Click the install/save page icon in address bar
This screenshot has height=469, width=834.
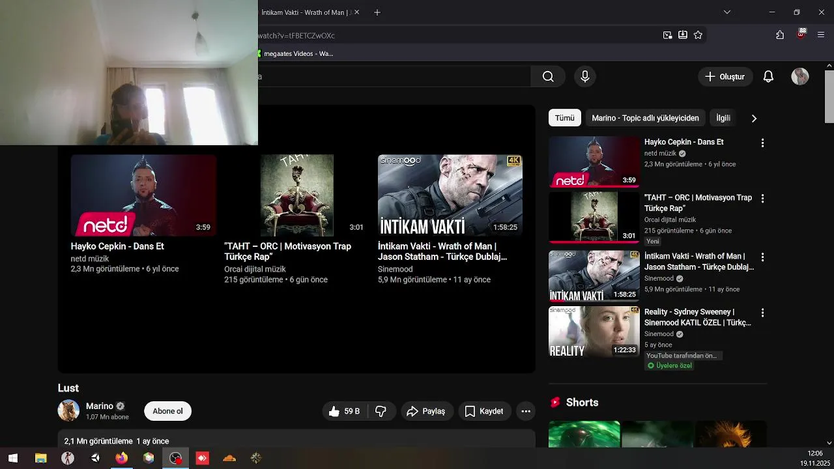(683, 35)
